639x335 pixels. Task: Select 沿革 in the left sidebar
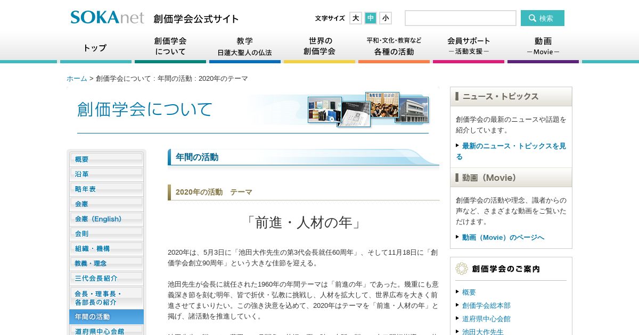pos(106,174)
